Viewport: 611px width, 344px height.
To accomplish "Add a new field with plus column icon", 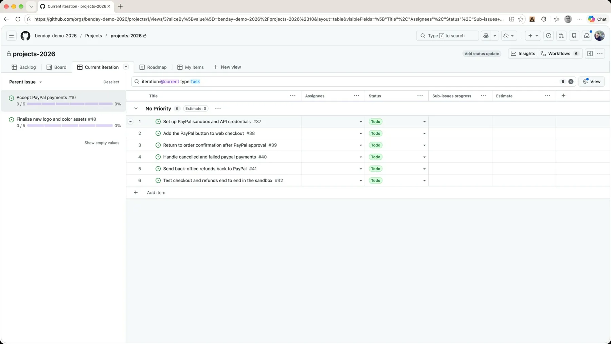I will pyautogui.click(x=563, y=96).
